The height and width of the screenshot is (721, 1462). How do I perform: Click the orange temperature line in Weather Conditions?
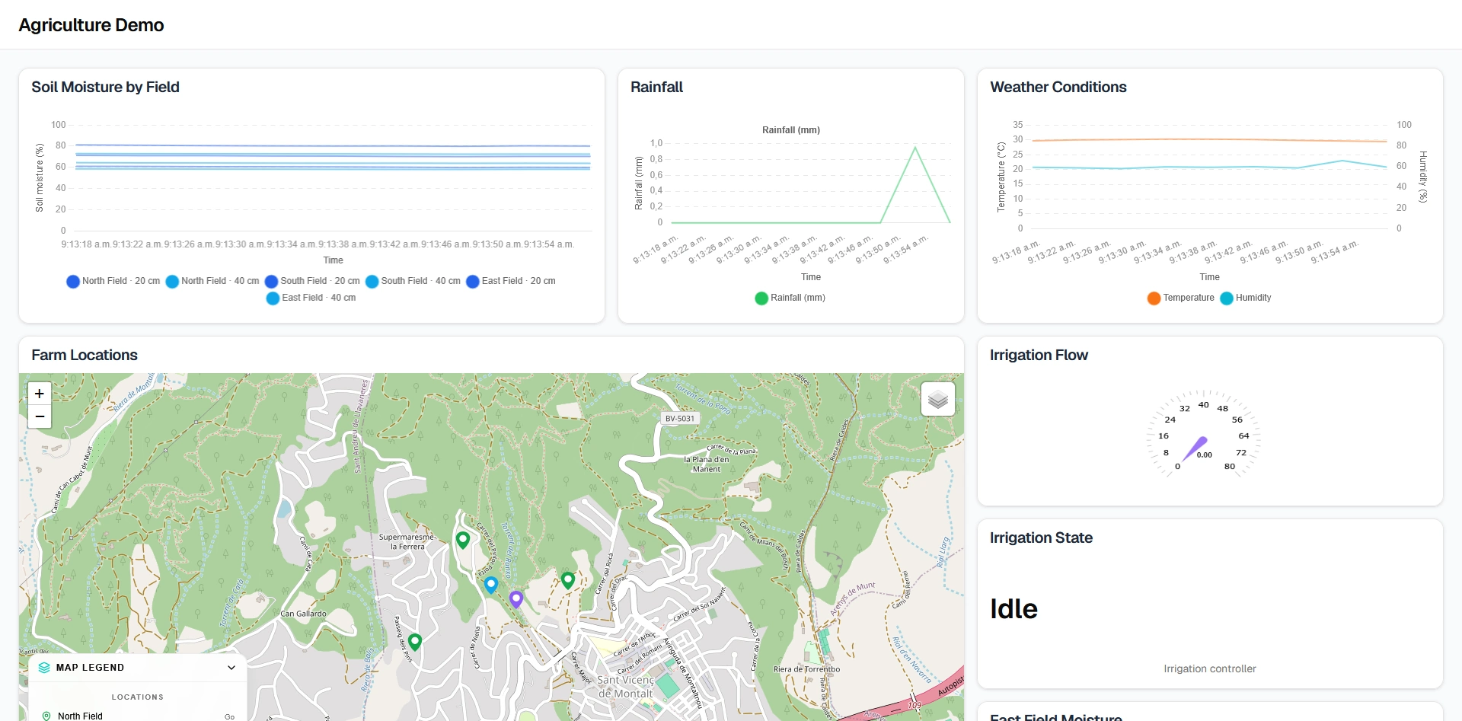click(1209, 139)
